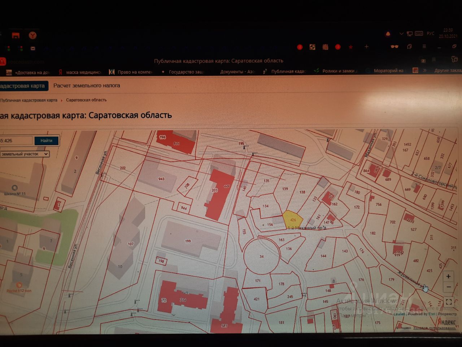
Task: Select the yellow highlighted parcel 426
Action: pos(292,219)
